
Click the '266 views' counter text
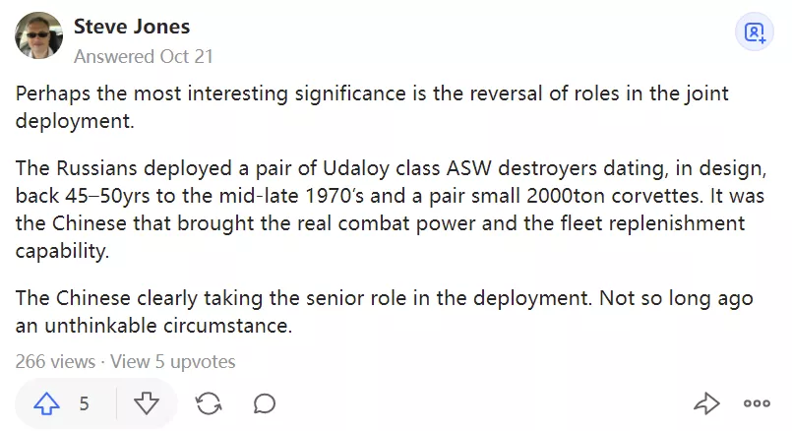55,361
